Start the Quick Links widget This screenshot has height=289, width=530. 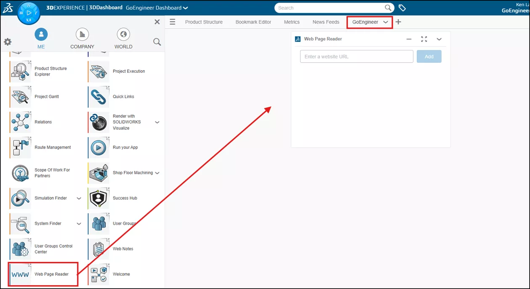click(98, 96)
